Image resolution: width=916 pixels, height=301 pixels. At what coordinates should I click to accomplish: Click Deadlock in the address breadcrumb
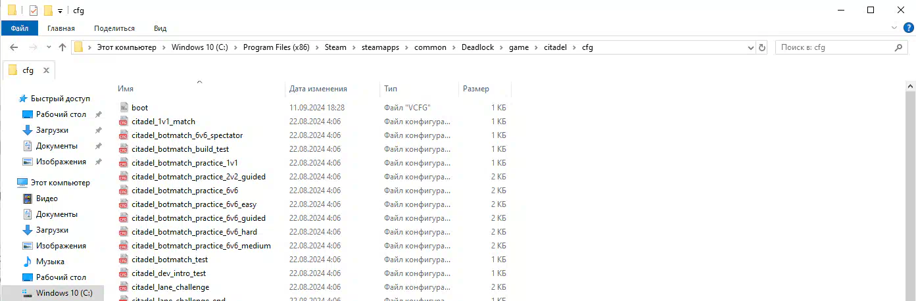(476, 47)
